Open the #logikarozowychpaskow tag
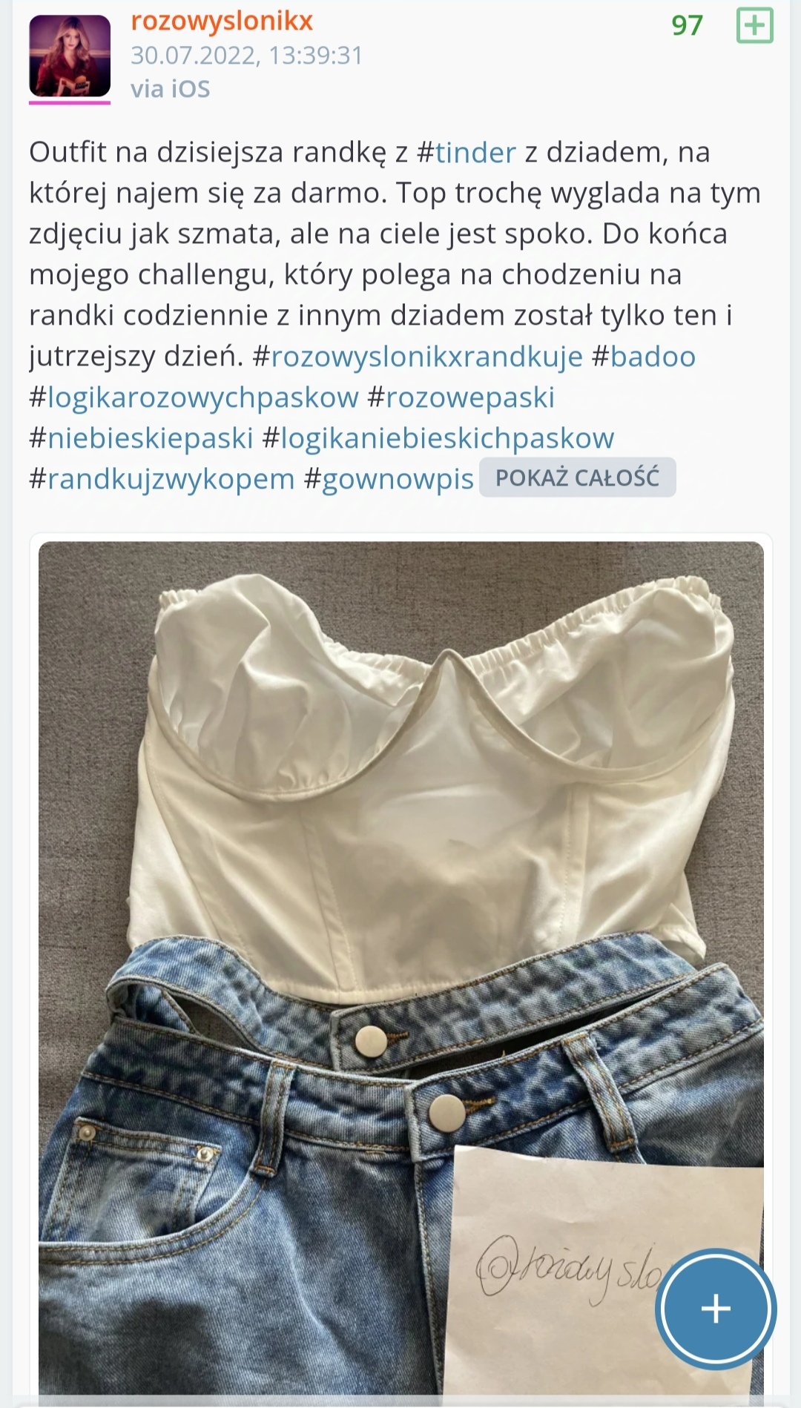The height and width of the screenshot is (1408, 801). pyautogui.click(x=194, y=397)
